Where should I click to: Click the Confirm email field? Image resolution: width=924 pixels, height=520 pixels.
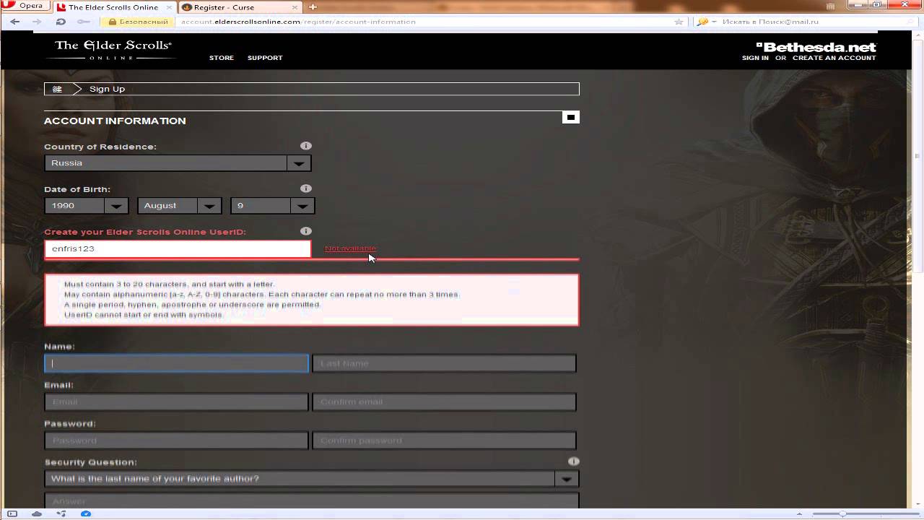point(444,402)
